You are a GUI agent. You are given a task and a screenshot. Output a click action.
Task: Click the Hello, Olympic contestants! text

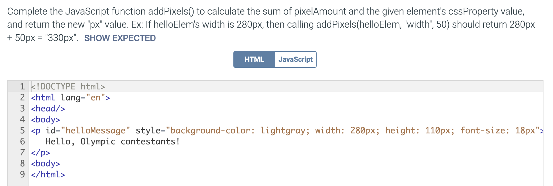click(x=112, y=141)
